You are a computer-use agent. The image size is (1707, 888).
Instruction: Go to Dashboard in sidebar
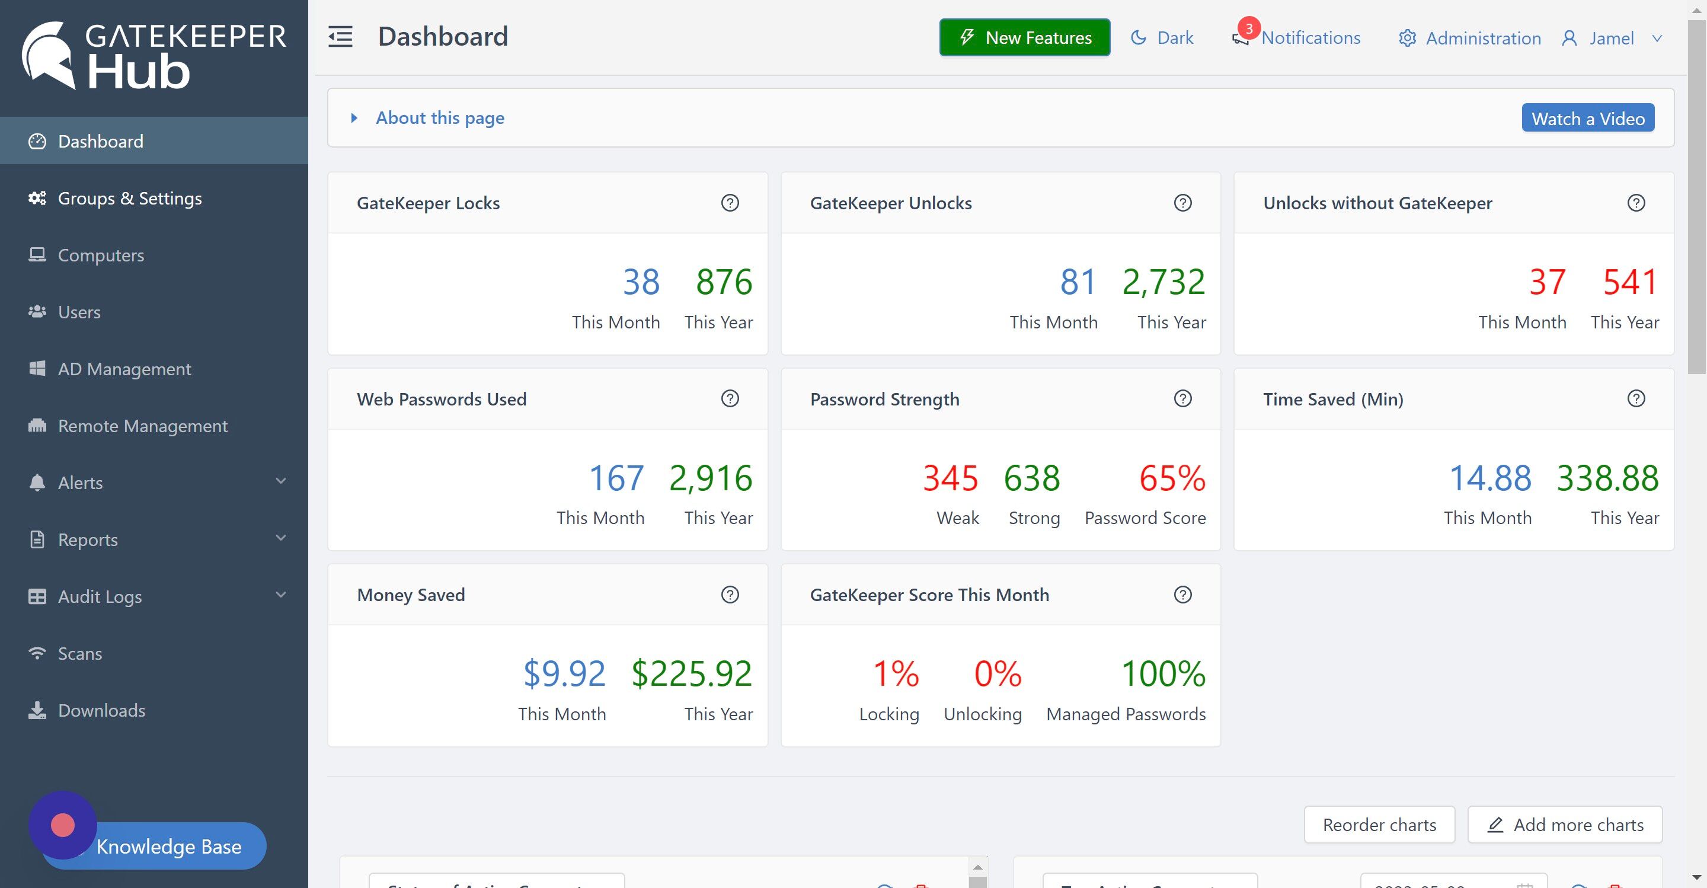click(154, 141)
